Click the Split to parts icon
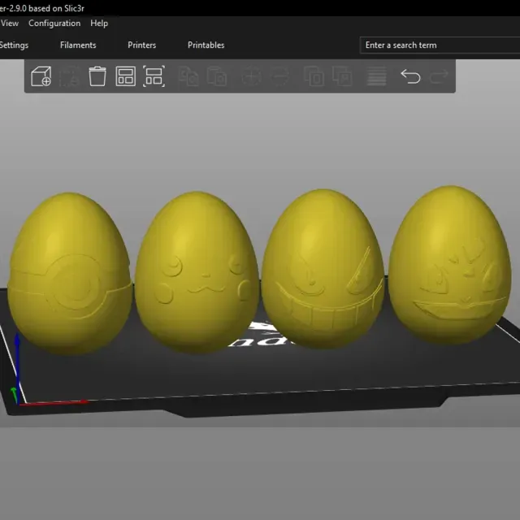 342,76
